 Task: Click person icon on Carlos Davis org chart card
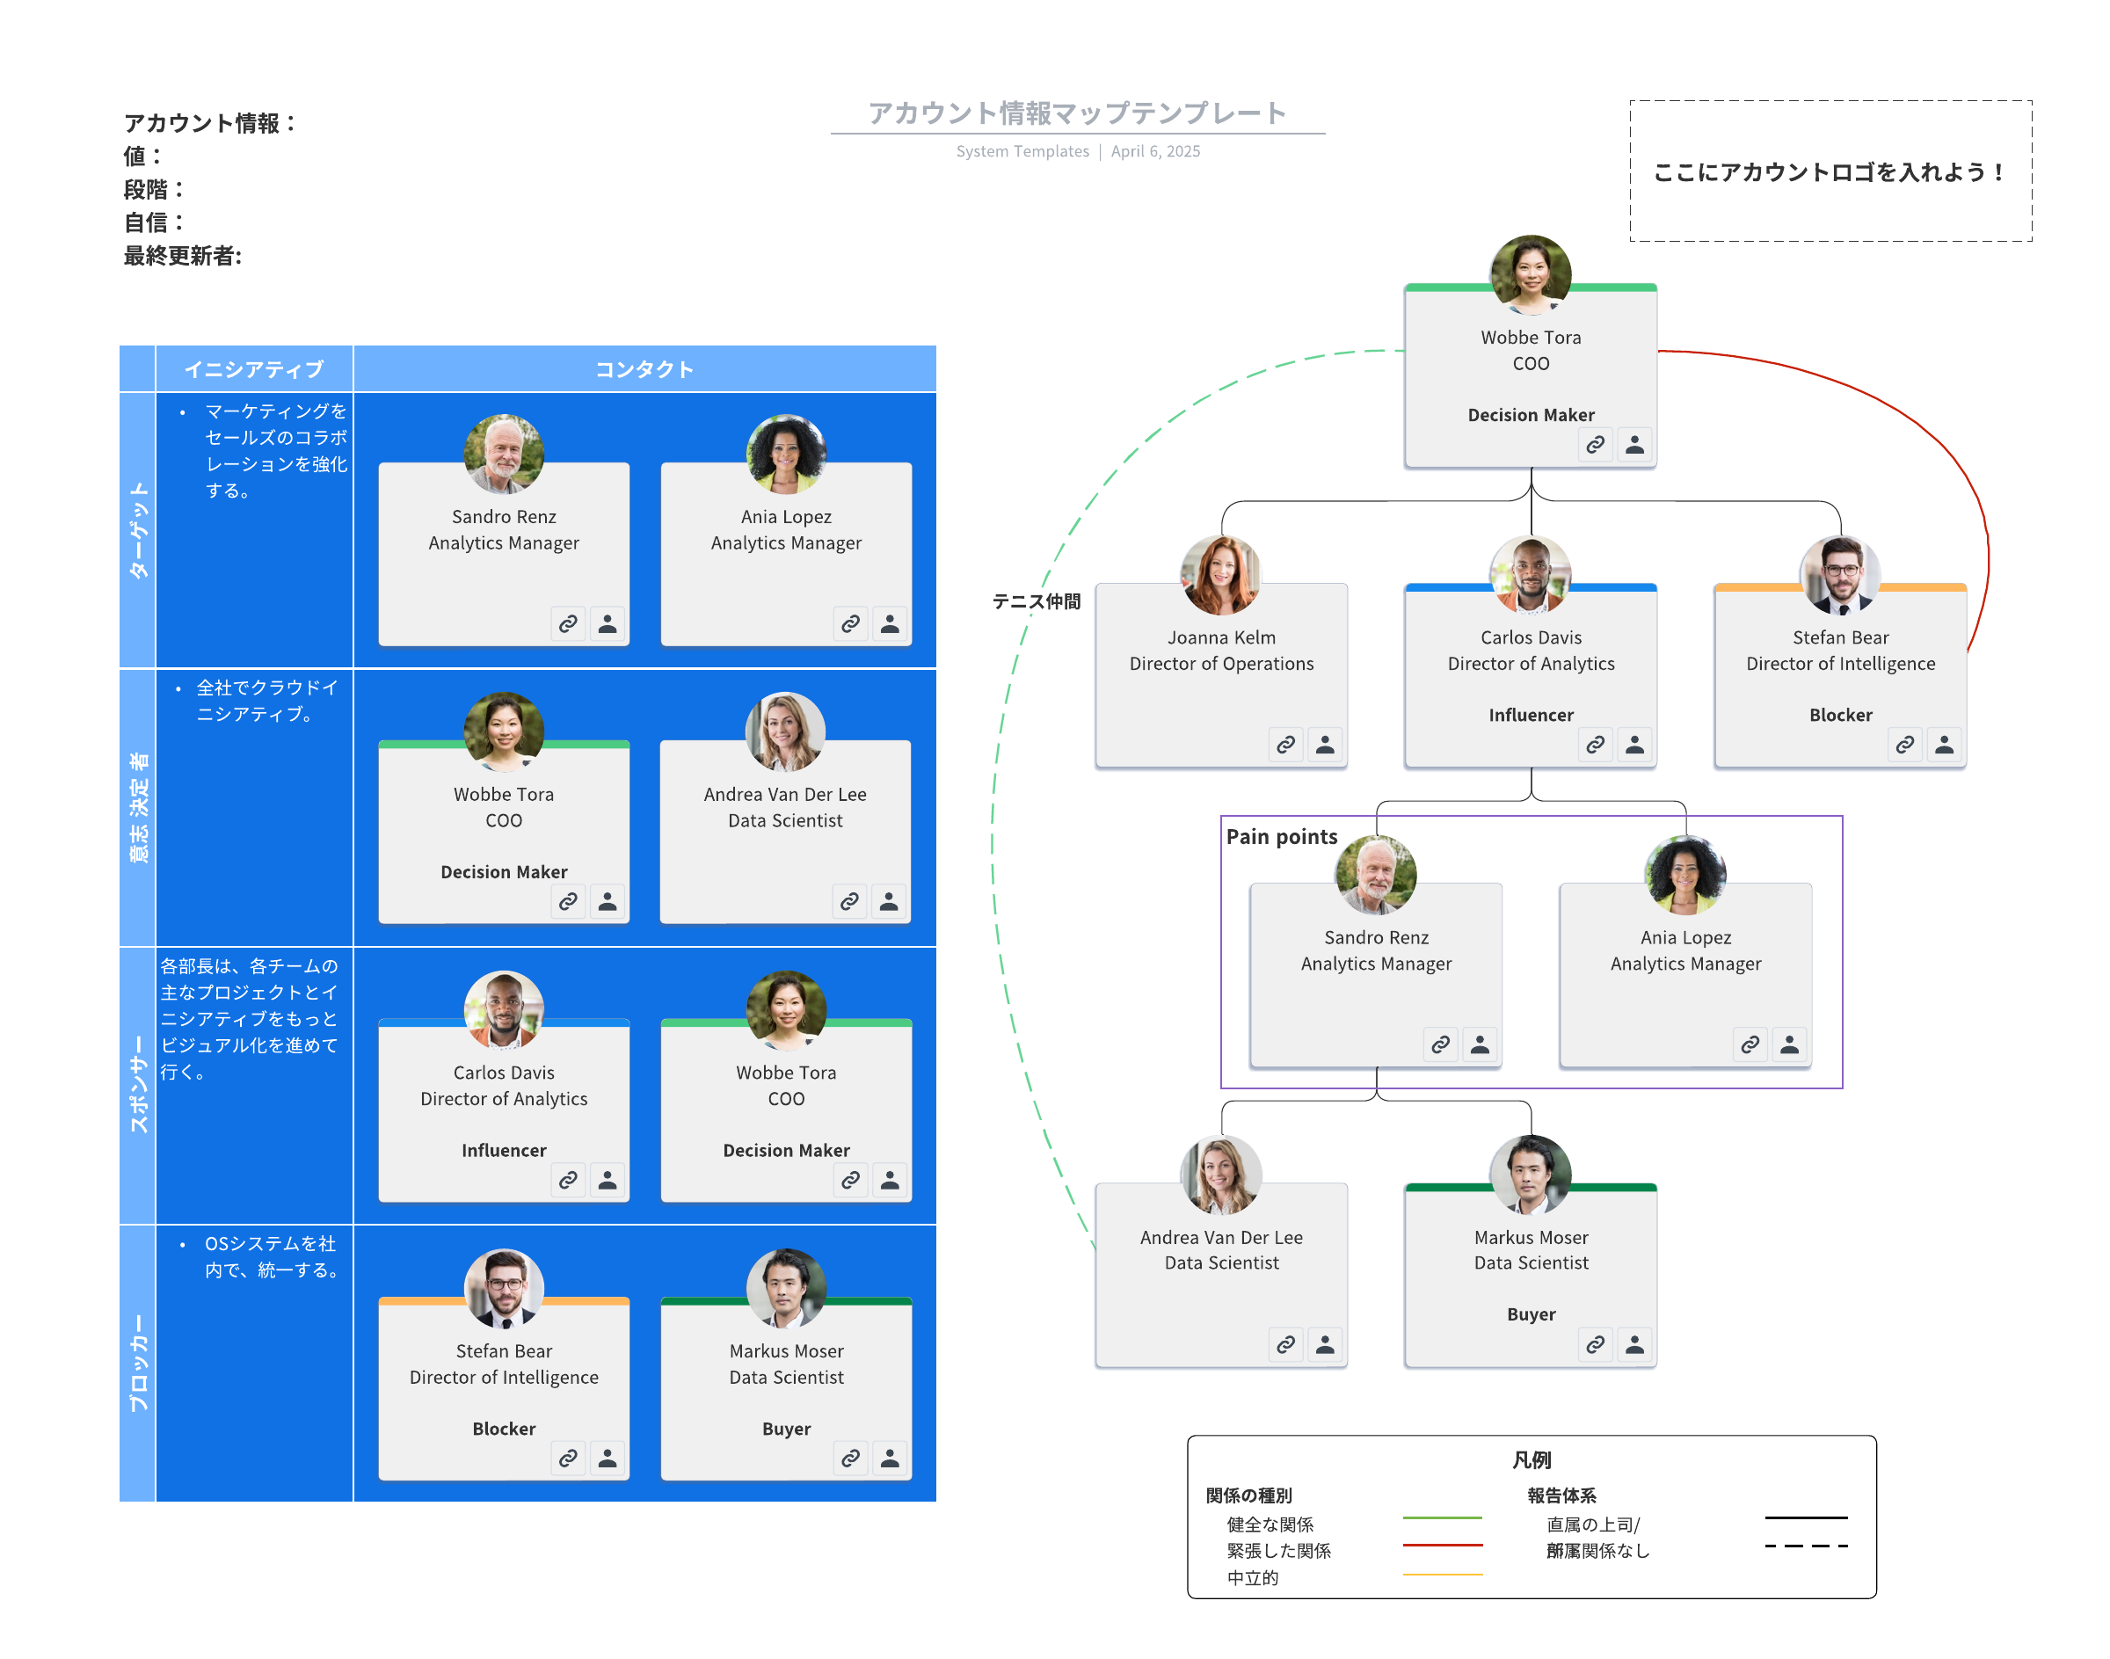pyautogui.click(x=1634, y=745)
